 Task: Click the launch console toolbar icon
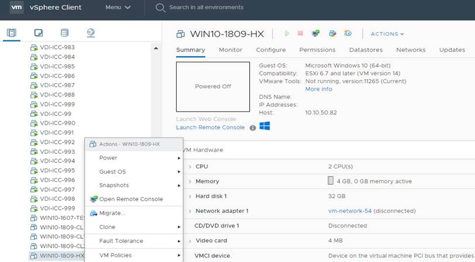coord(316,33)
